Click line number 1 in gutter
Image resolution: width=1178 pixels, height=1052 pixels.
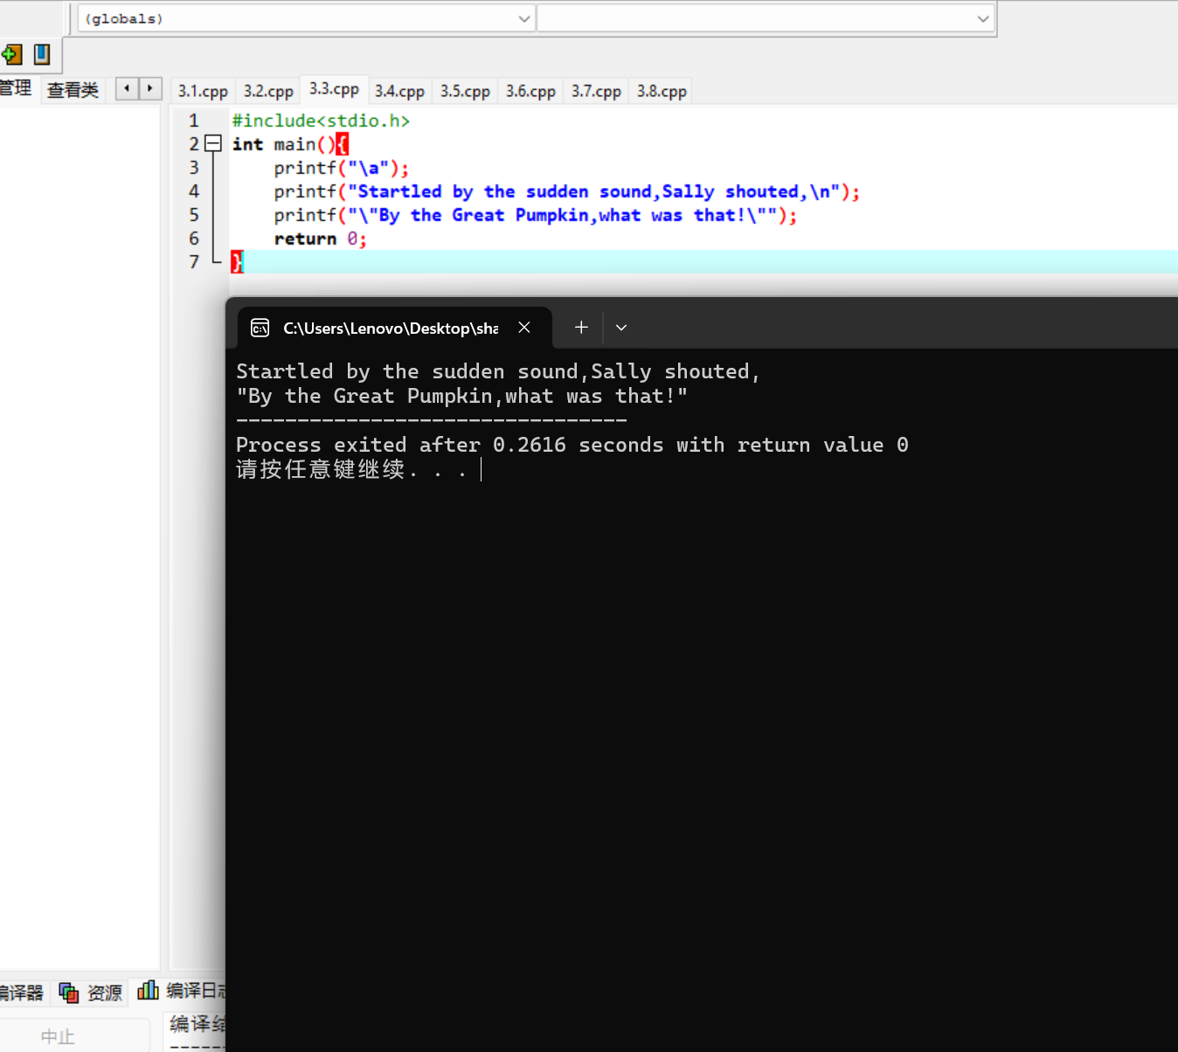coord(194,121)
